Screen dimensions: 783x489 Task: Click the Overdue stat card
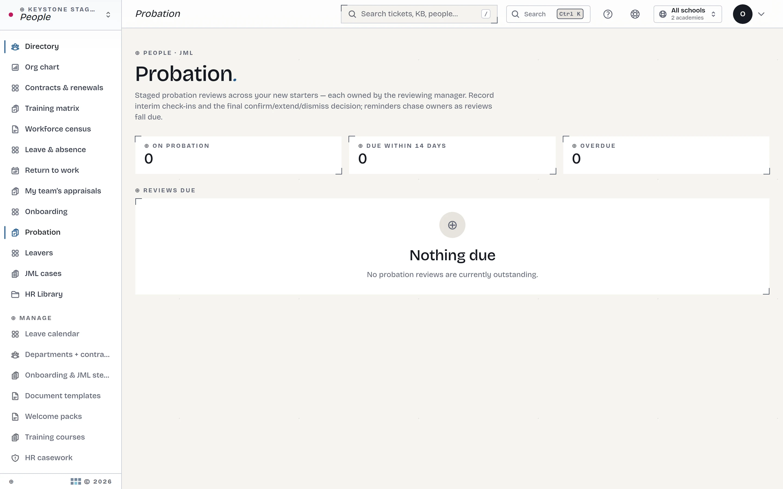[666, 155]
